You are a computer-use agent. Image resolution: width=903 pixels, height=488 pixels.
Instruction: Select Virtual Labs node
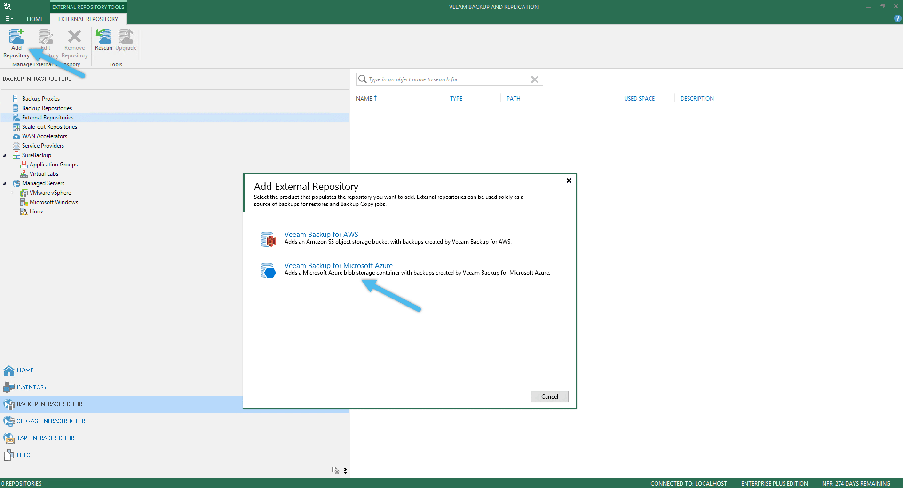44,174
